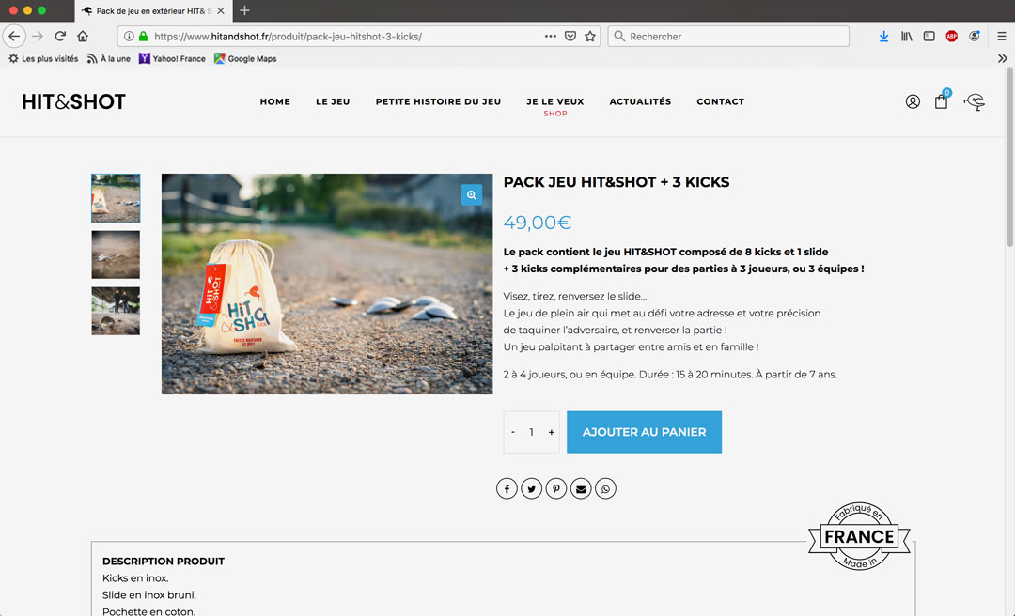This screenshot has height=616, width=1015.
Task: Click the DESCRIPTION PRODUIT heading
Action: tap(164, 561)
